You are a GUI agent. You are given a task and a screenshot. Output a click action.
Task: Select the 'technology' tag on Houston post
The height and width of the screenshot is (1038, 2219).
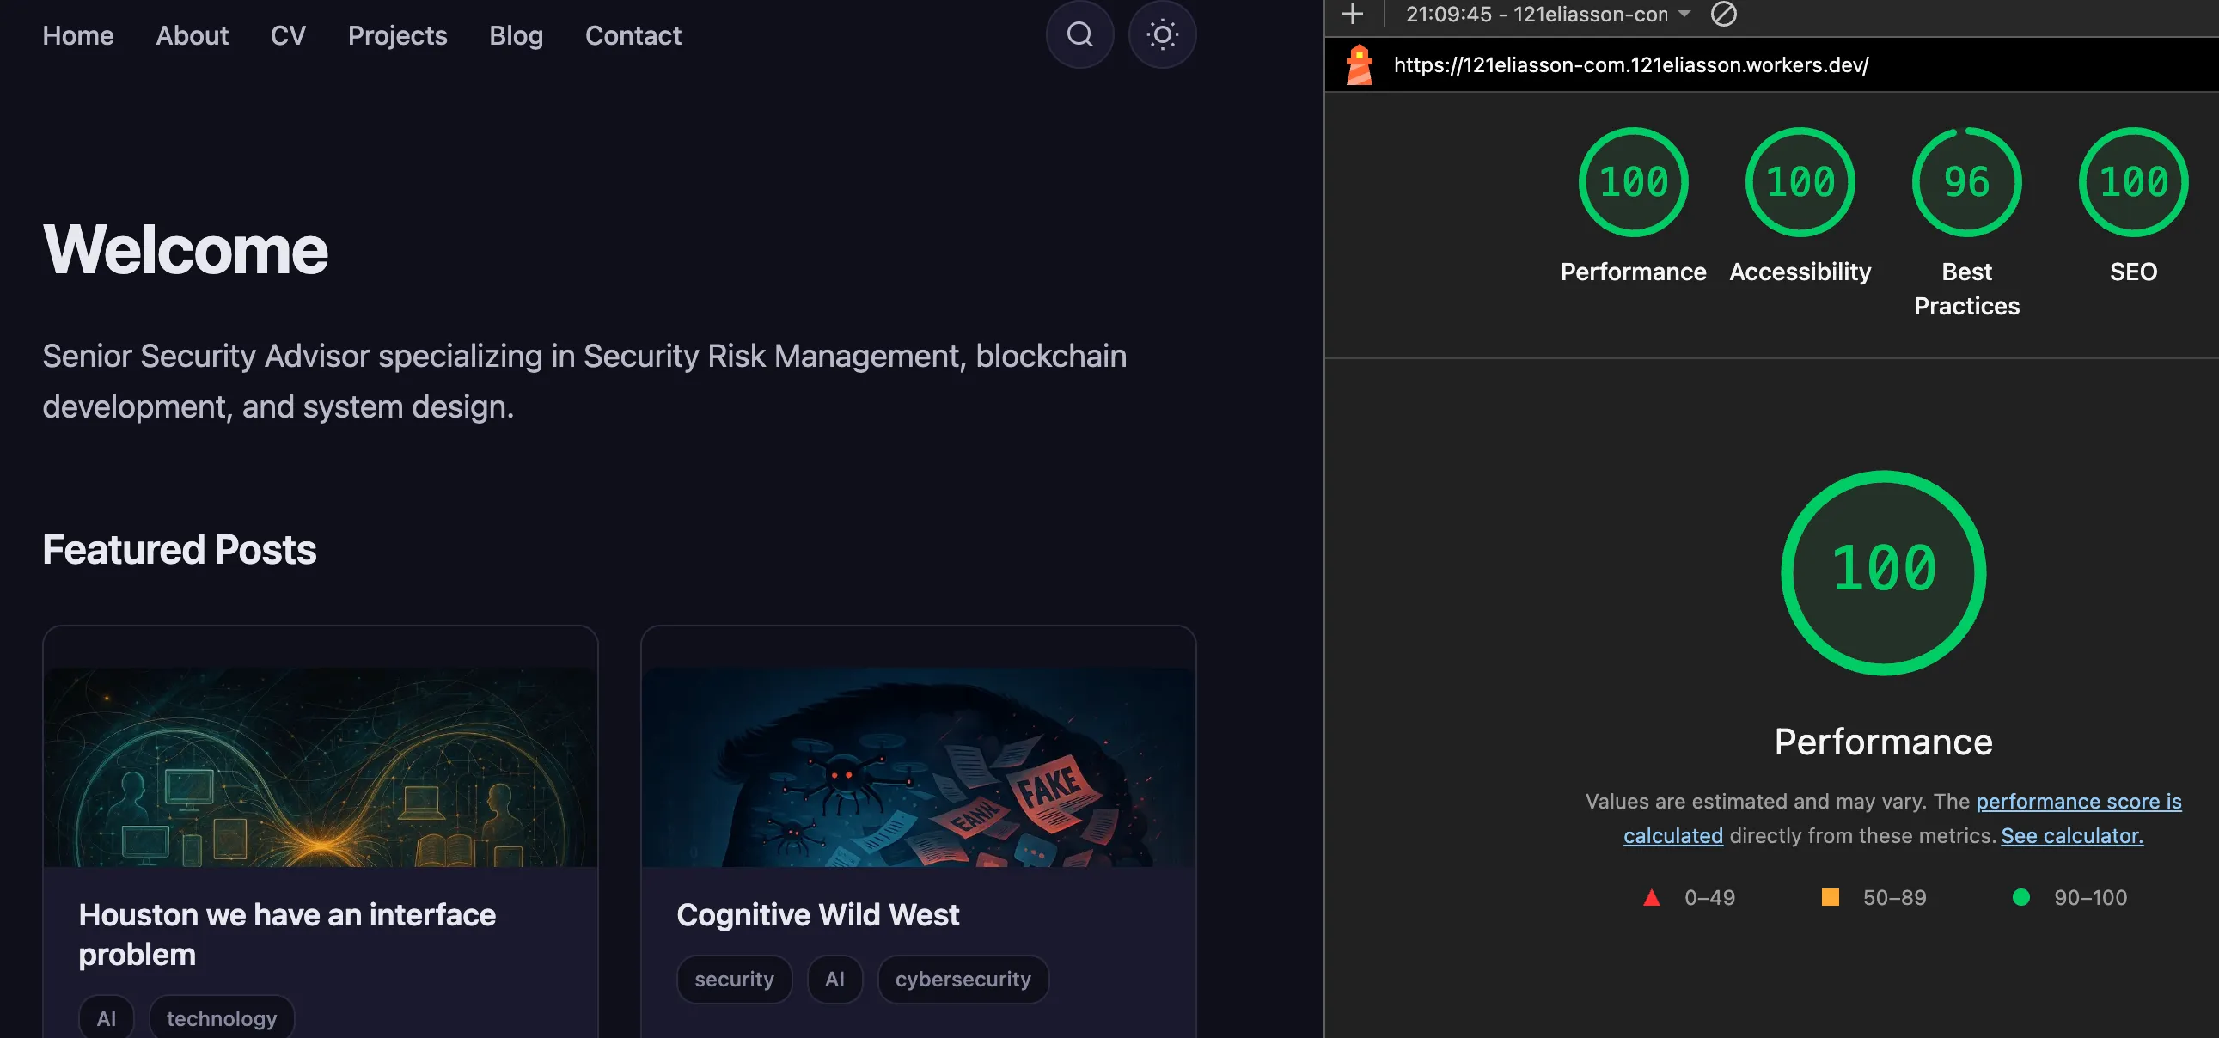[222, 1017]
